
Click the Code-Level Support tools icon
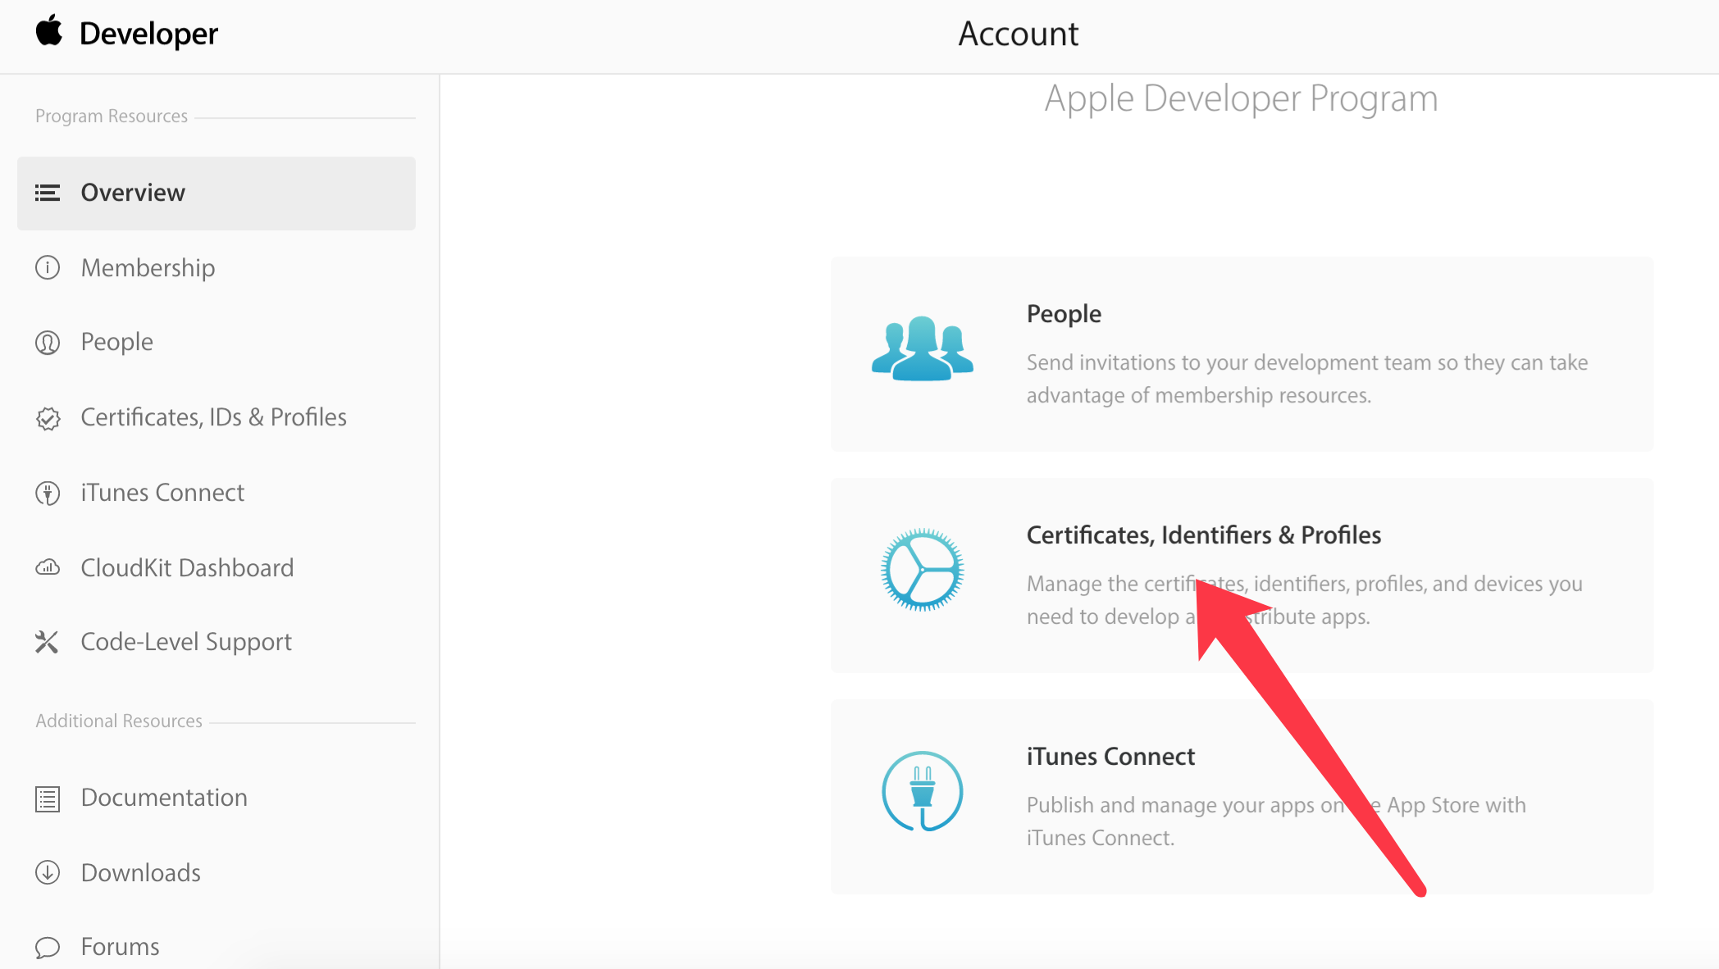click(x=47, y=642)
